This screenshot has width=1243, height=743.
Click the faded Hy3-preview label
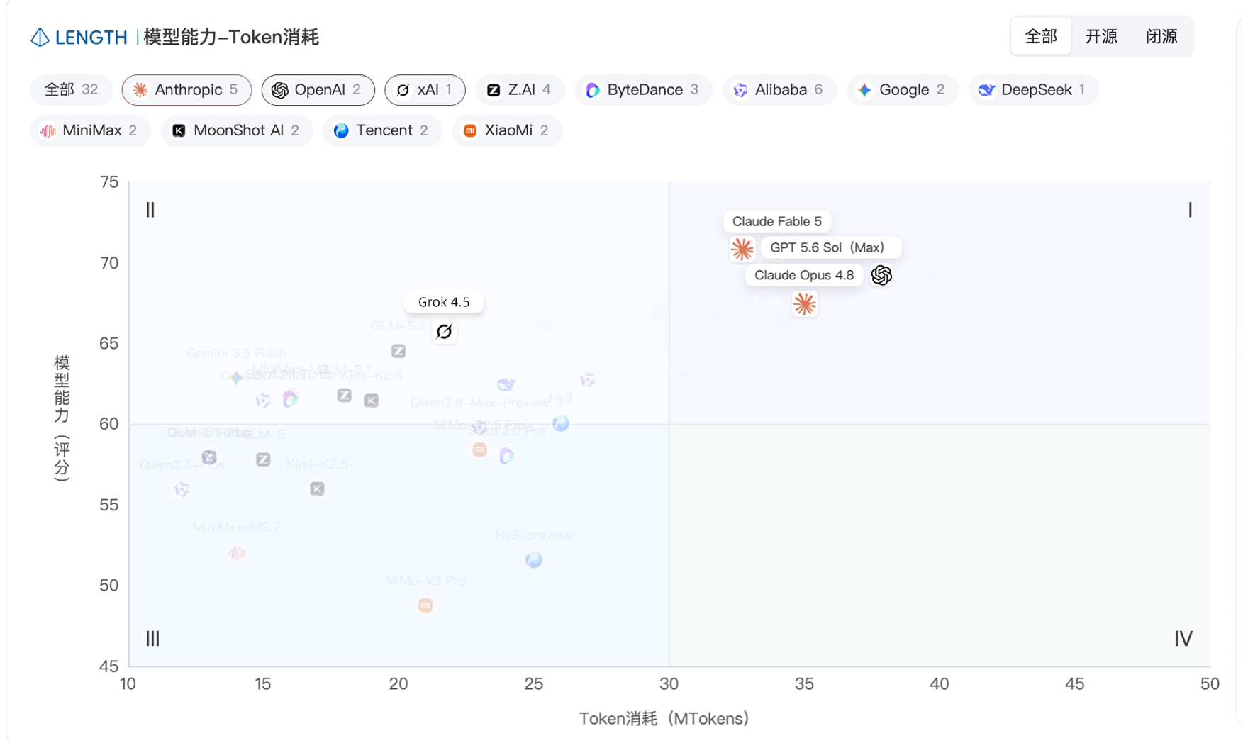click(x=534, y=535)
